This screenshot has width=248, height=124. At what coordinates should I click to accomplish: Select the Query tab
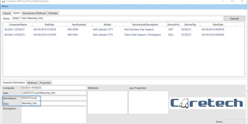click(x=17, y=13)
